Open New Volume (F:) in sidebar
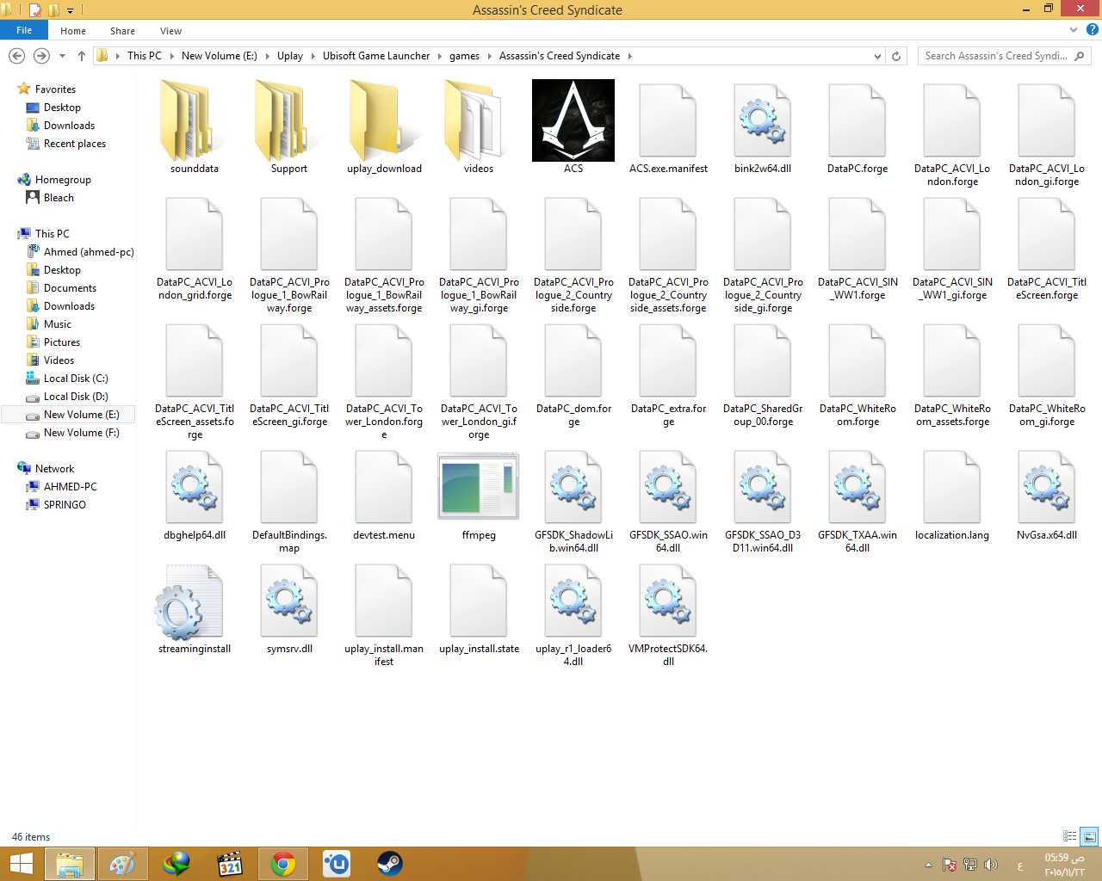 click(x=81, y=433)
